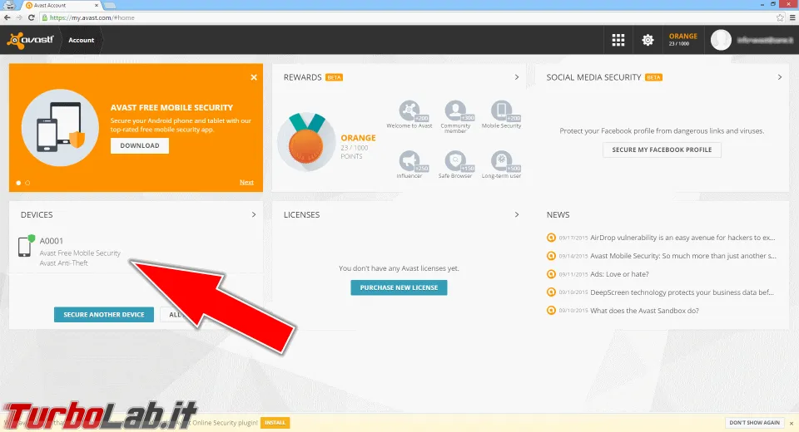Bookmark page with star icon
The image size is (799, 432).
point(780,17)
